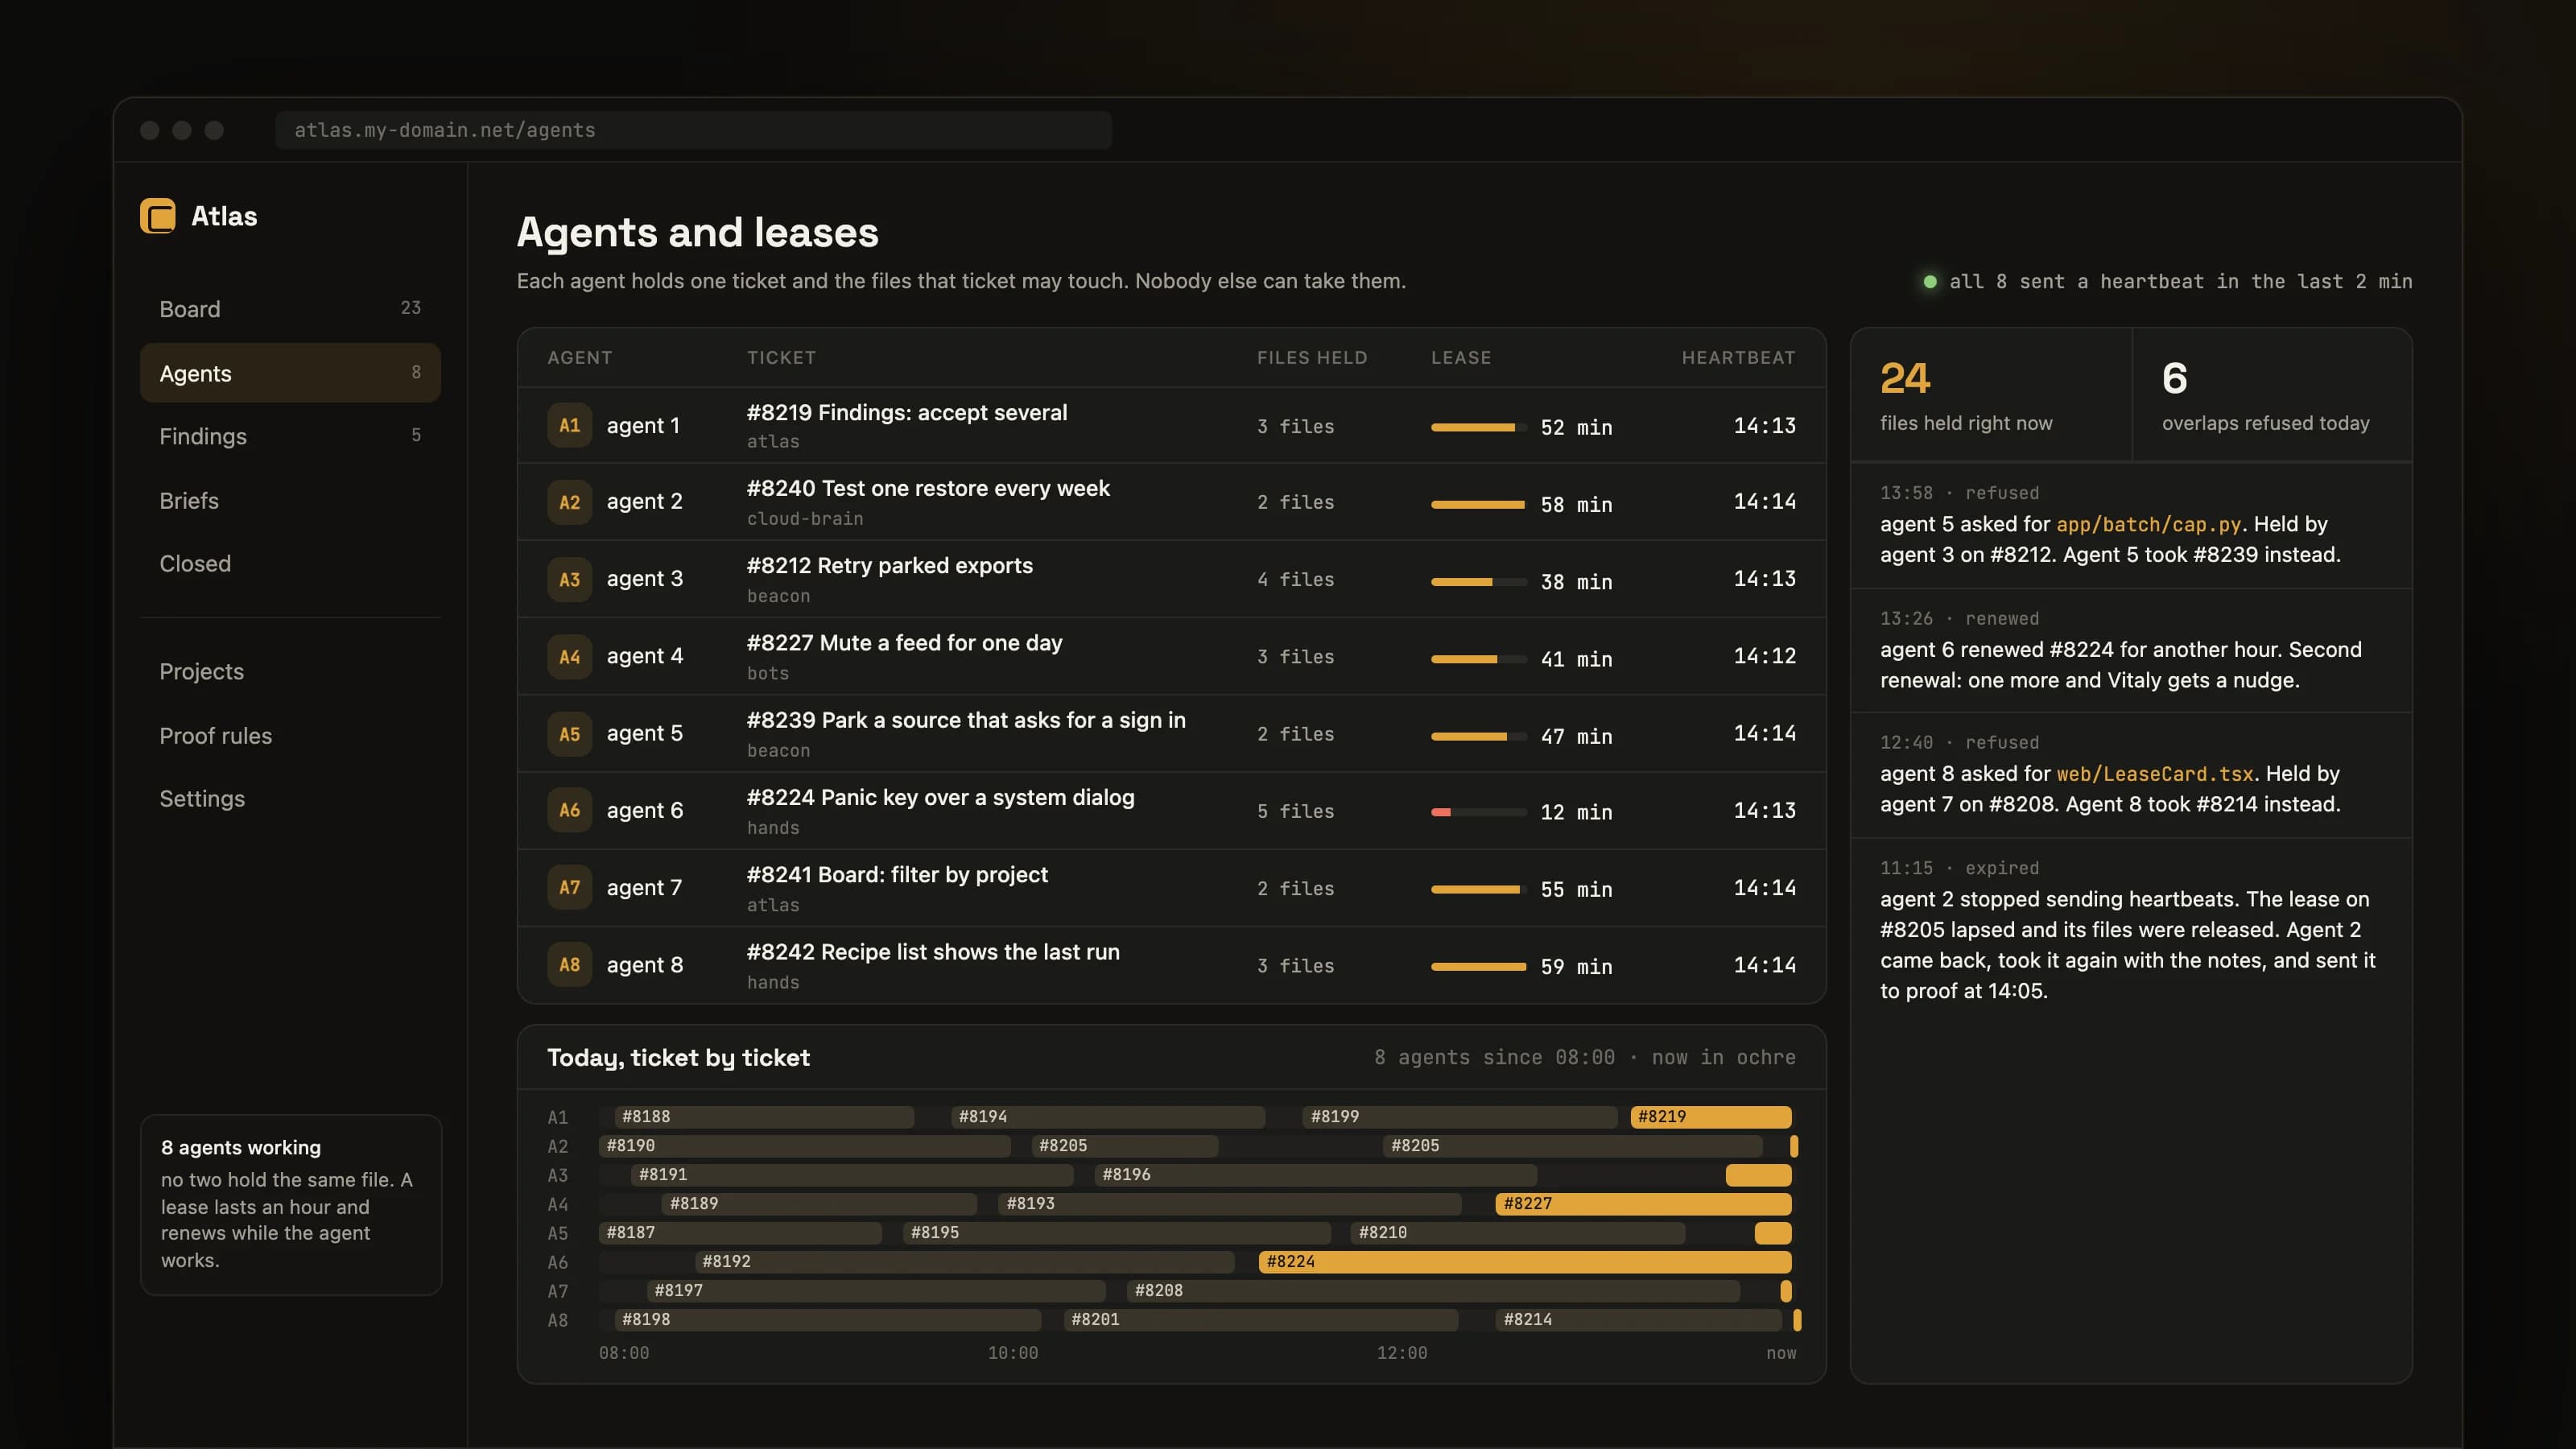Click the #8198 timeline bar in row A8
This screenshot has width=2576, height=1449.
[x=827, y=1319]
